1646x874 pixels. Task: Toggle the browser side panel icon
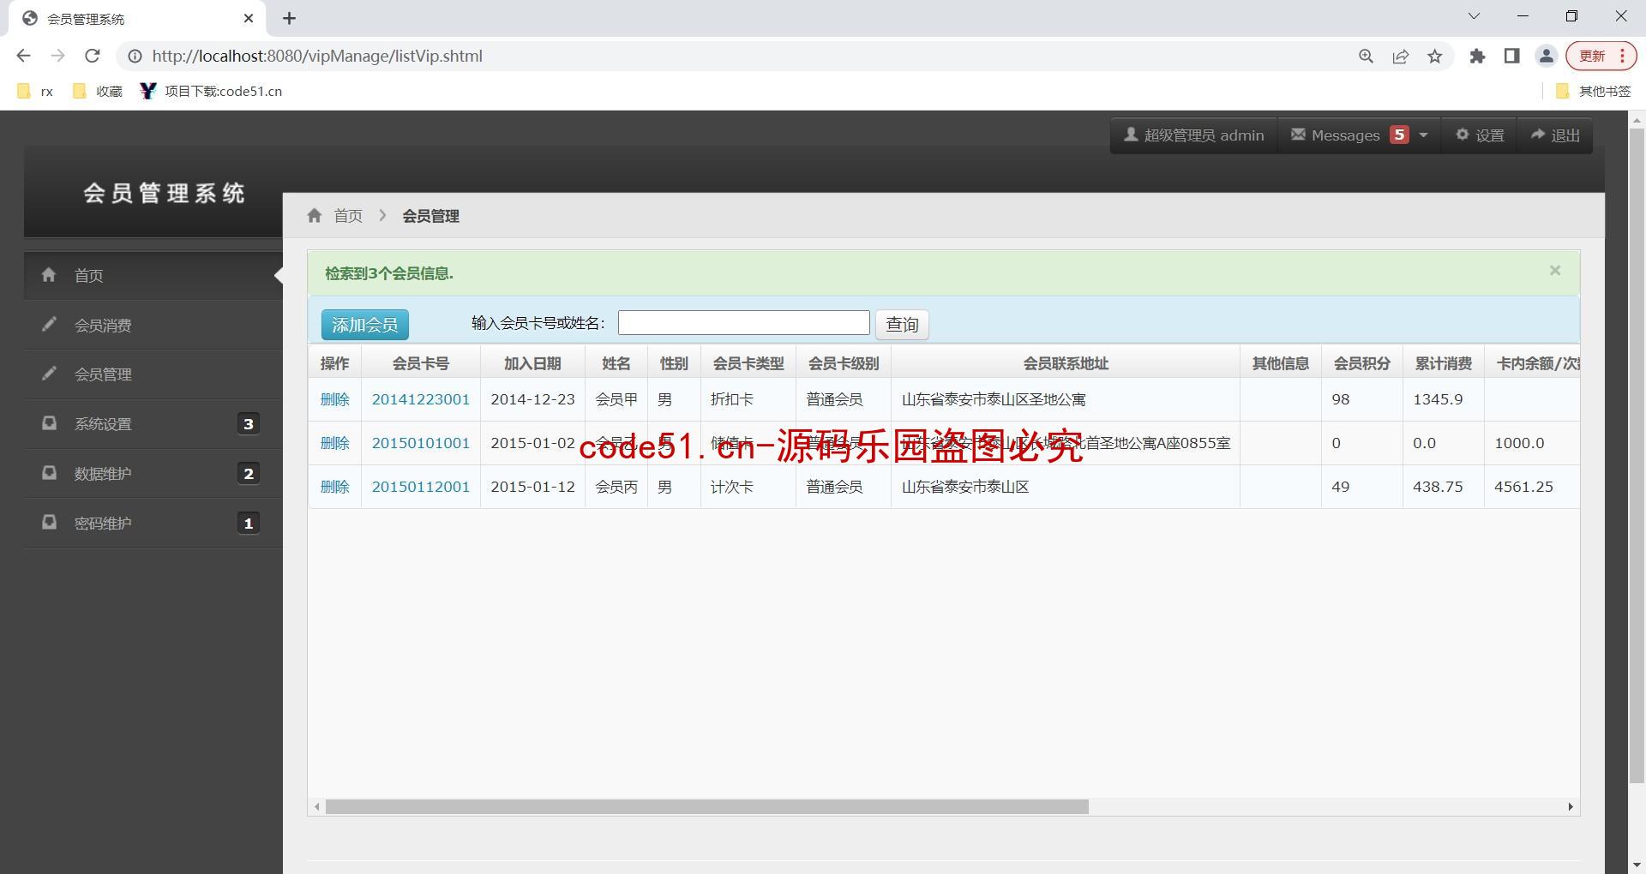click(x=1511, y=56)
